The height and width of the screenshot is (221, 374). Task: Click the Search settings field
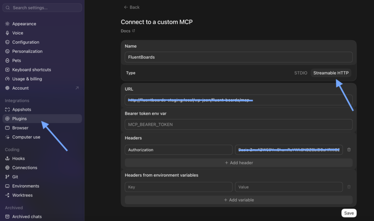tap(42, 8)
